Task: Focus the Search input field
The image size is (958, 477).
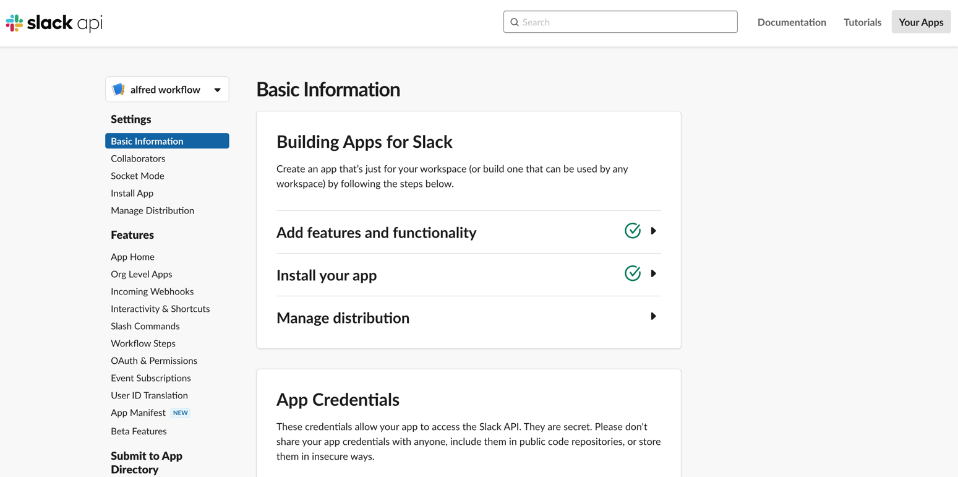Action: point(620,22)
